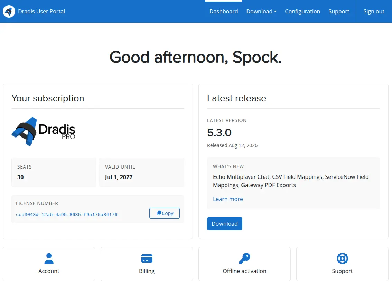Open the Account card label
392x284 pixels.
click(x=49, y=271)
